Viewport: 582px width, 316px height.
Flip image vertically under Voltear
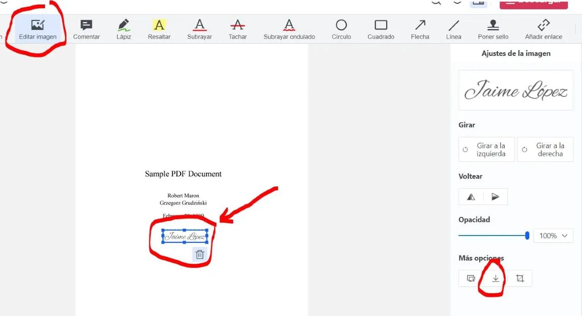(x=496, y=197)
